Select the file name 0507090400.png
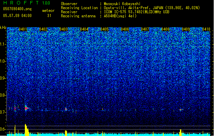This screenshot has width=214, height=136. point(17,9)
